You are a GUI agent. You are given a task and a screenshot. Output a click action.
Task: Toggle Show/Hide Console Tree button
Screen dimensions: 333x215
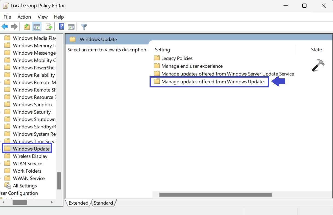(37, 26)
